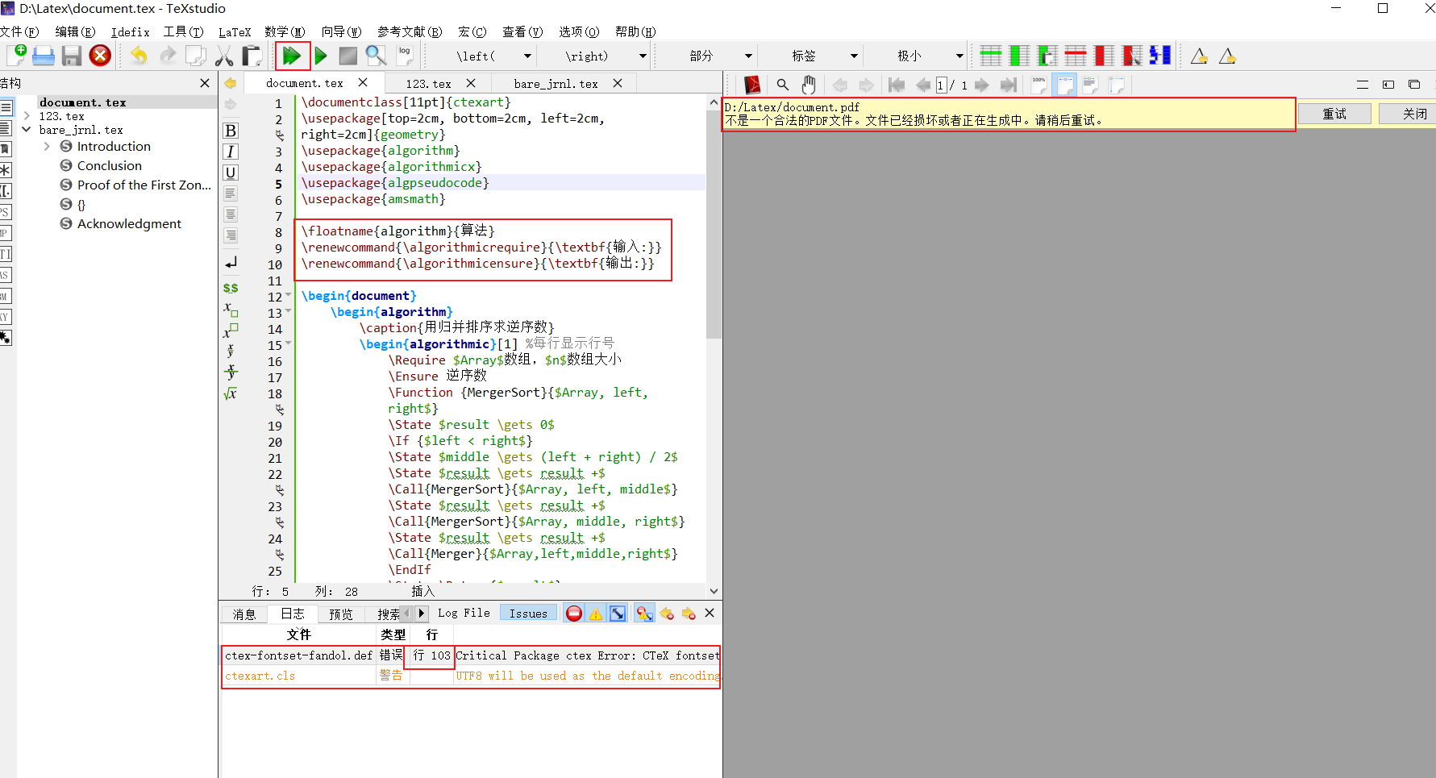This screenshot has width=1436, height=778.
Task: Click the 100% zoom control
Action: pyautogui.click(x=1038, y=84)
